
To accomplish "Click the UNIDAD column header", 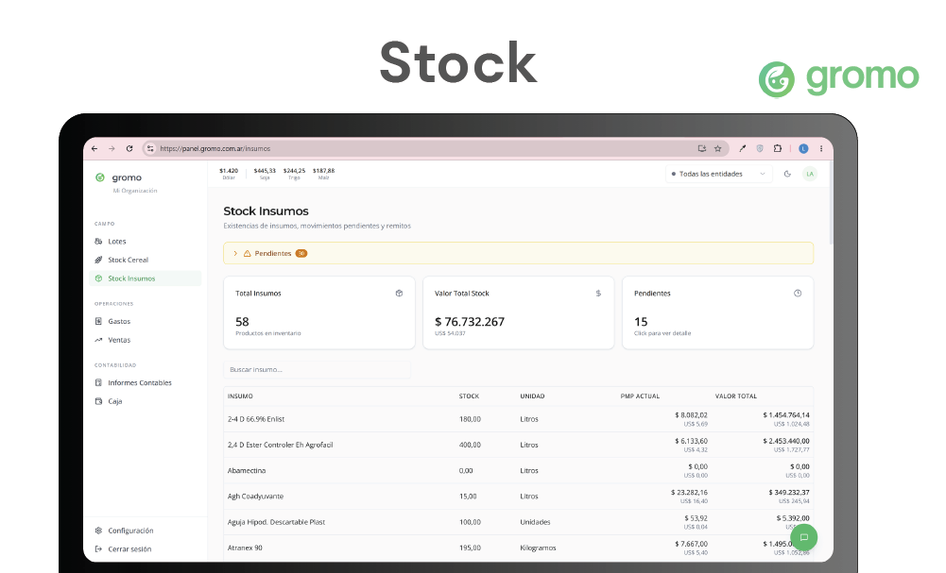I will 532,396.
